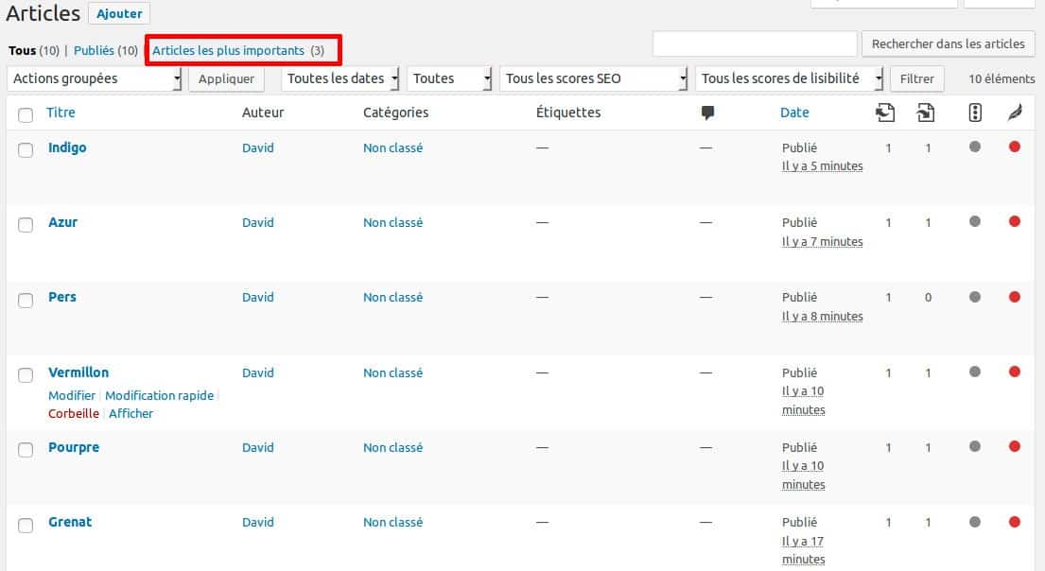Click the Yoast incoming links column icon
Screen dimensions: 1045x571
click(x=885, y=112)
